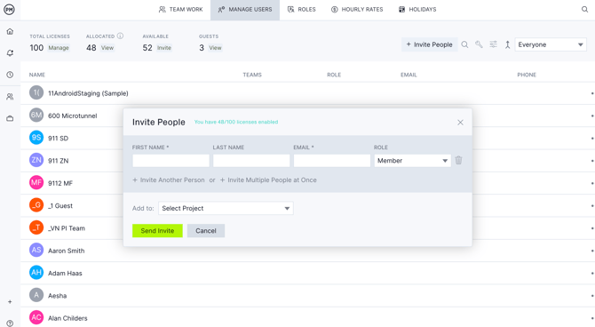
Task: Click the Allocated info icon
Action: (x=120, y=36)
